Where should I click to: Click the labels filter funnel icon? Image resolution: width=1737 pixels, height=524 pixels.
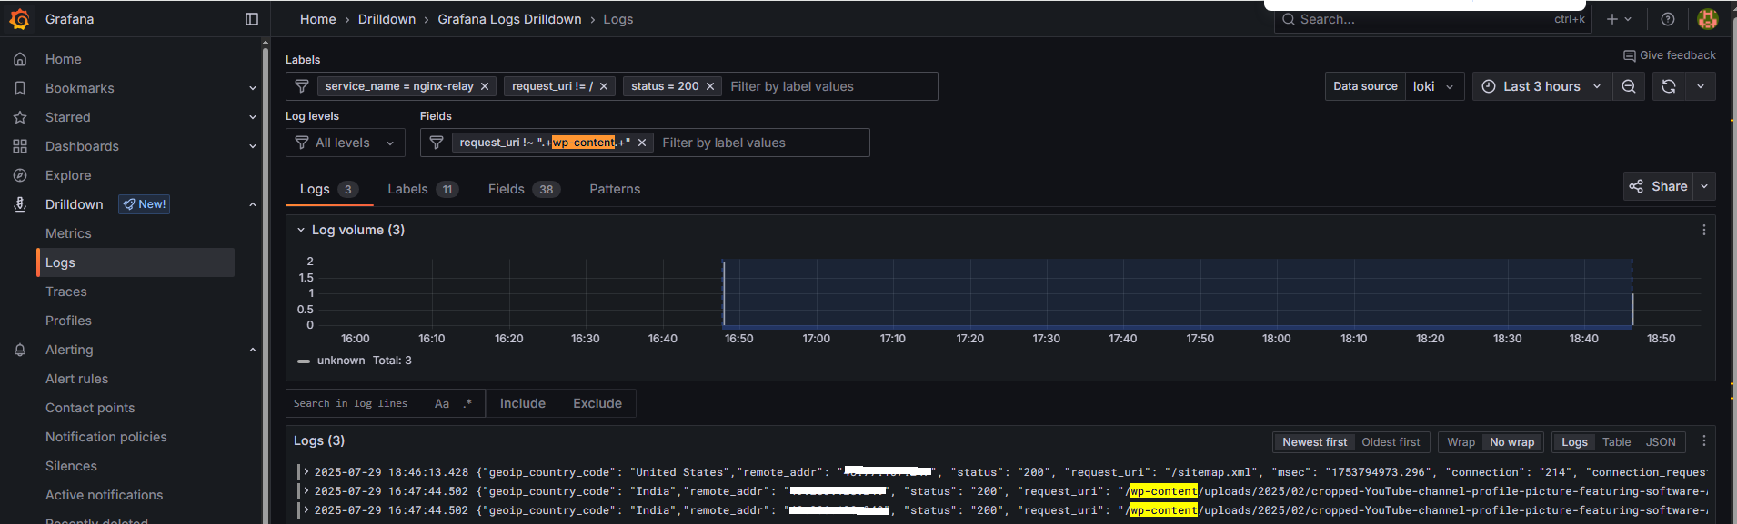(302, 86)
